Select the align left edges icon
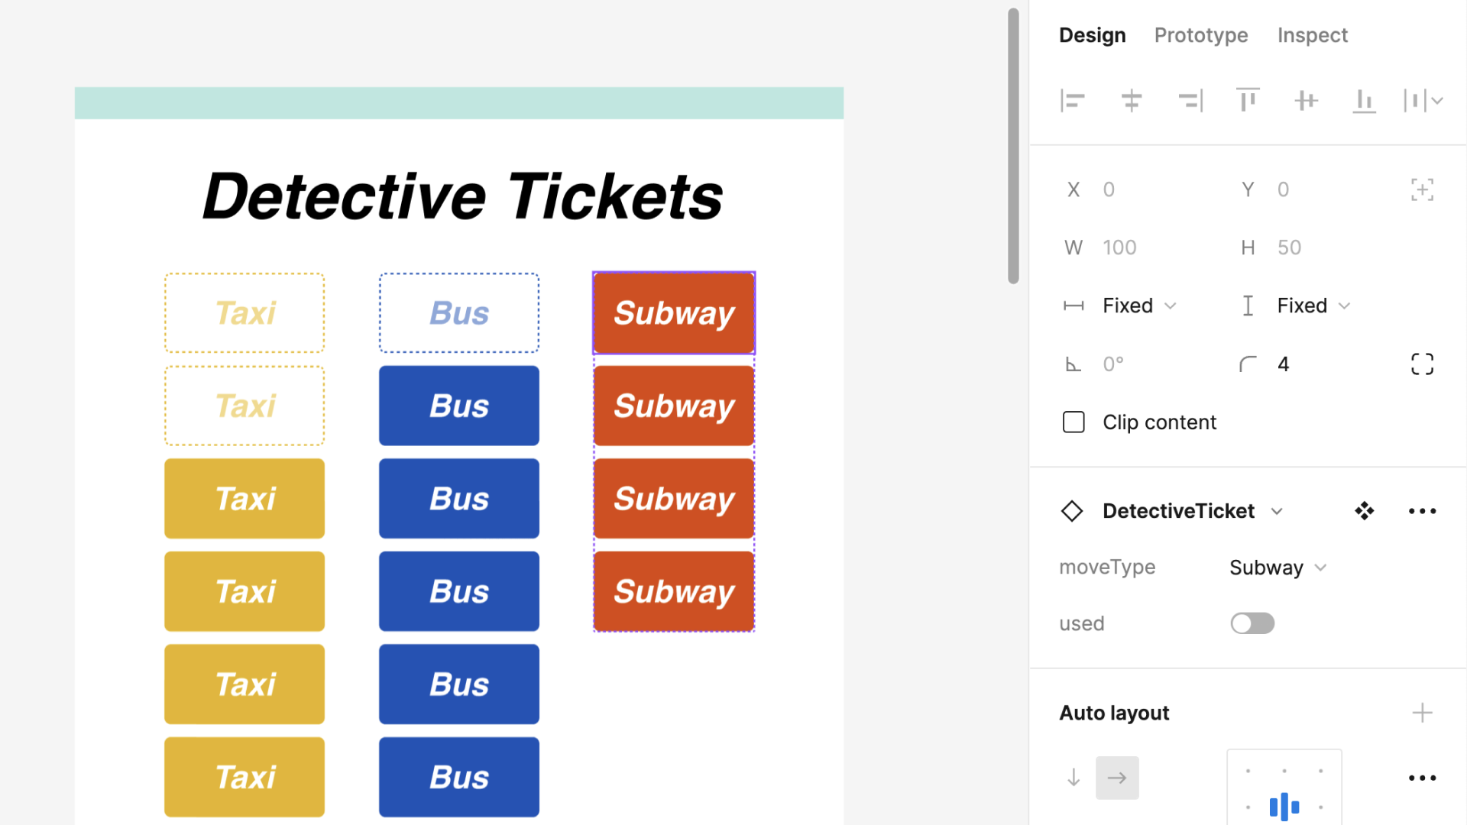This screenshot has width=1467, height=825. pyautogui.click(x=1073, y=100)
